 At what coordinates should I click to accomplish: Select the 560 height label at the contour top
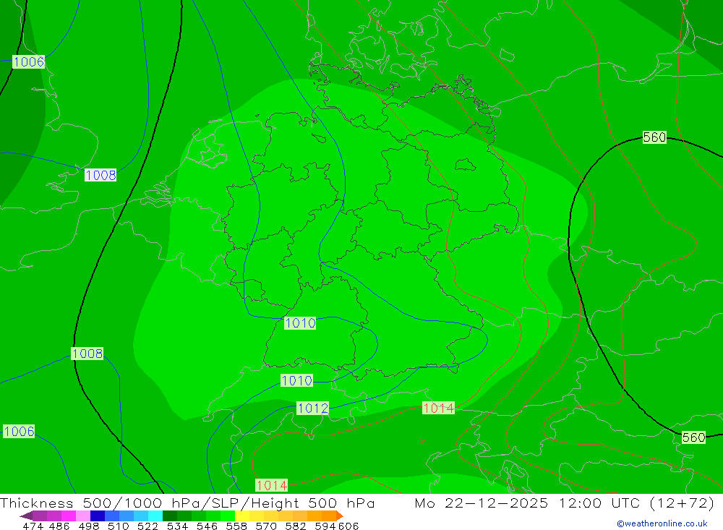tap(655, 137)
